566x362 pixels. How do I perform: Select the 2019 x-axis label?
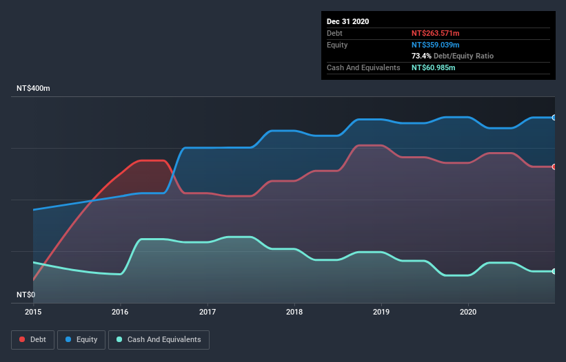381,312
